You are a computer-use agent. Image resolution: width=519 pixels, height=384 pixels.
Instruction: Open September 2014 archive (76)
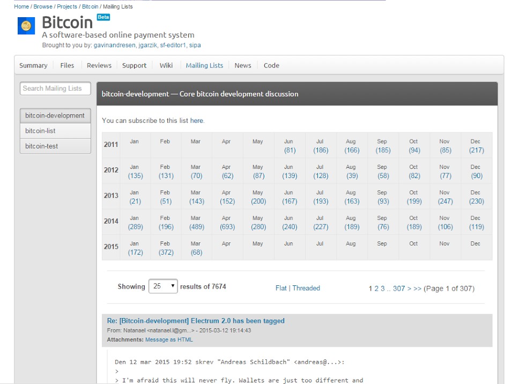coord(383,226)
